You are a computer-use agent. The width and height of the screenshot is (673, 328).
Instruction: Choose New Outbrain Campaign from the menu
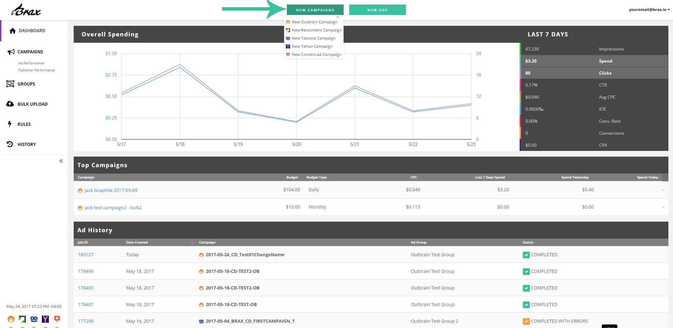(x=313, y=22)
